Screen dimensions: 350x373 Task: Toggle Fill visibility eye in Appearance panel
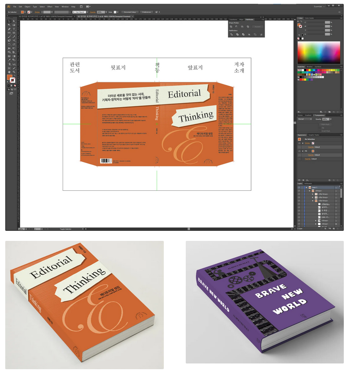299,151
